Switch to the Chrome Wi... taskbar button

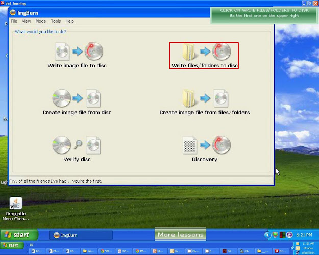(x=106, y=251)
